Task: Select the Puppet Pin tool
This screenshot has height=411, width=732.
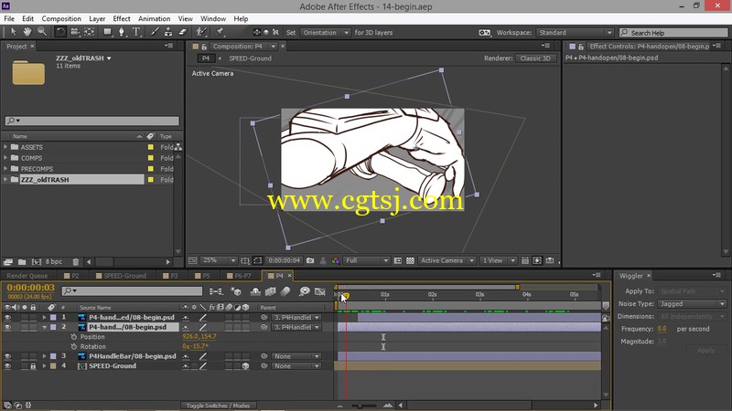Action: (x=220, y=32)
